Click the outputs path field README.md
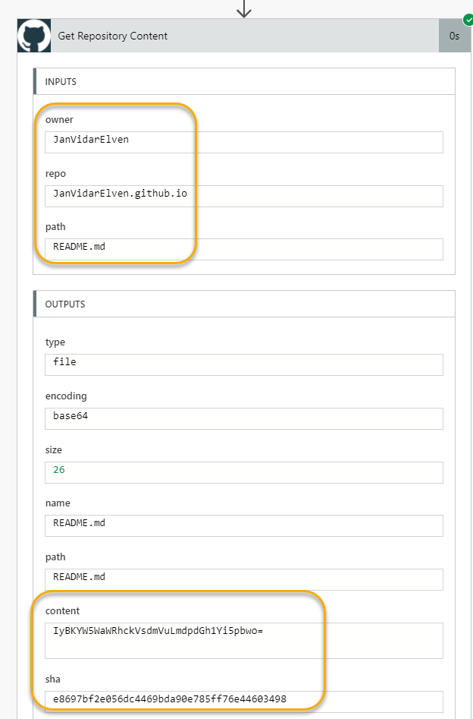Image resolution: width=473 pixels, height=719 pixels. click(244, 579)
